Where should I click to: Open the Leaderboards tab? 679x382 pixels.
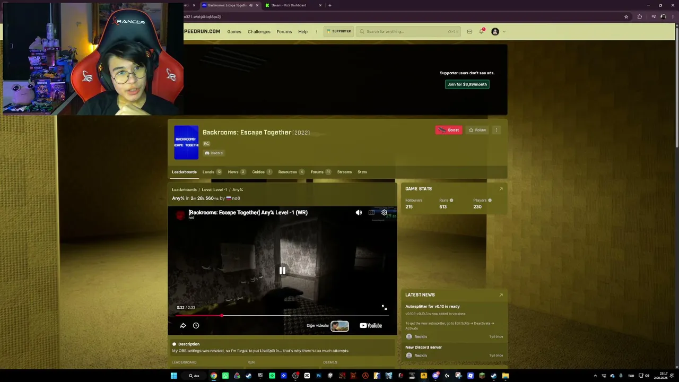coord(184,172)
